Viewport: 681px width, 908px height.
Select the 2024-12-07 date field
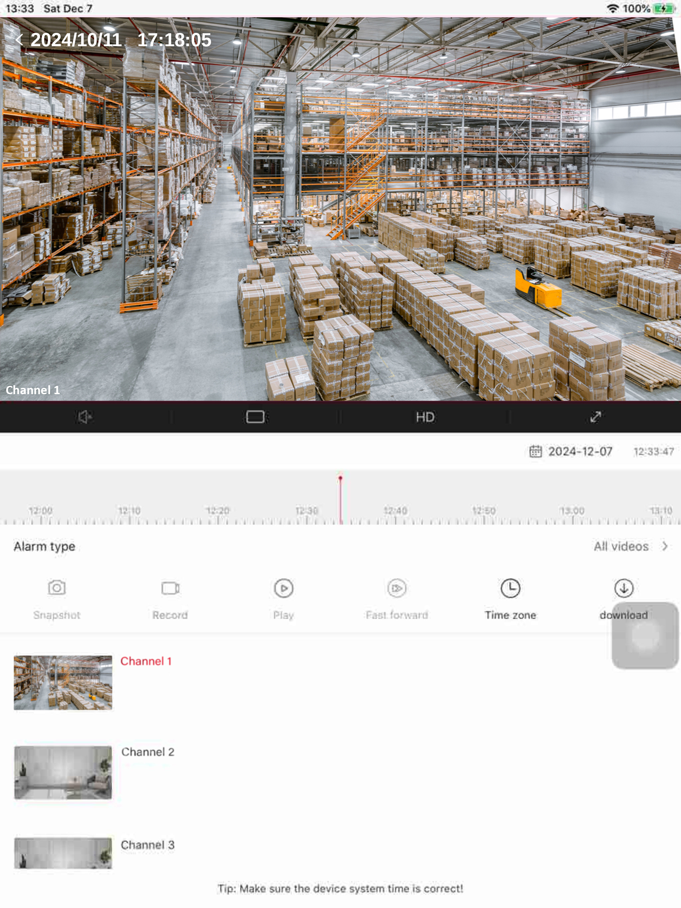pos(580,452)
